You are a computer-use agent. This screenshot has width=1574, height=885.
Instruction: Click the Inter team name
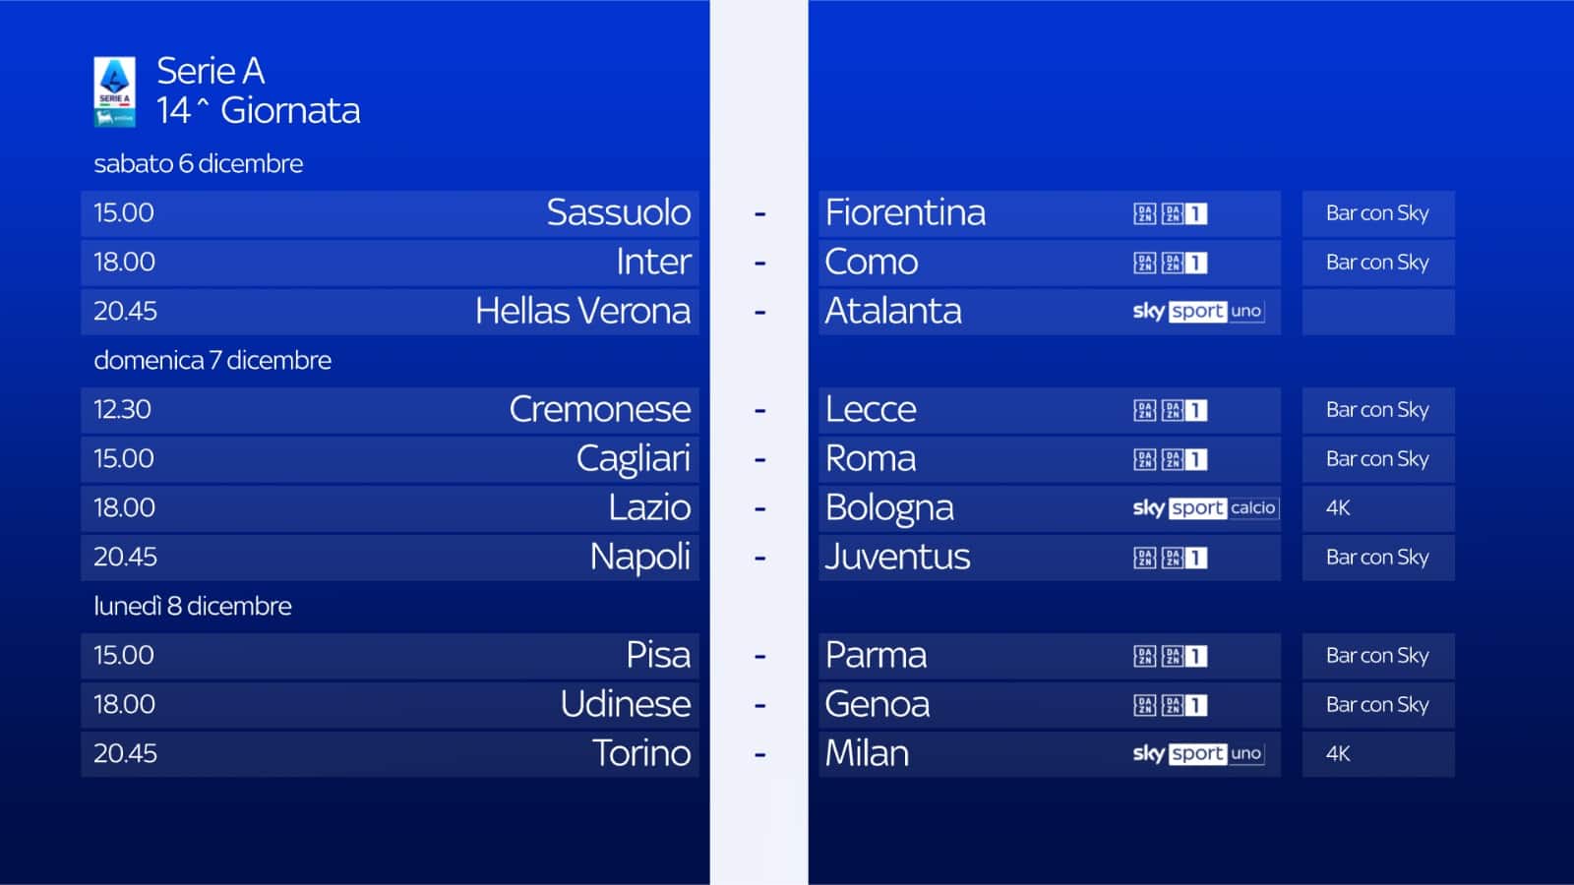point(653,263)
